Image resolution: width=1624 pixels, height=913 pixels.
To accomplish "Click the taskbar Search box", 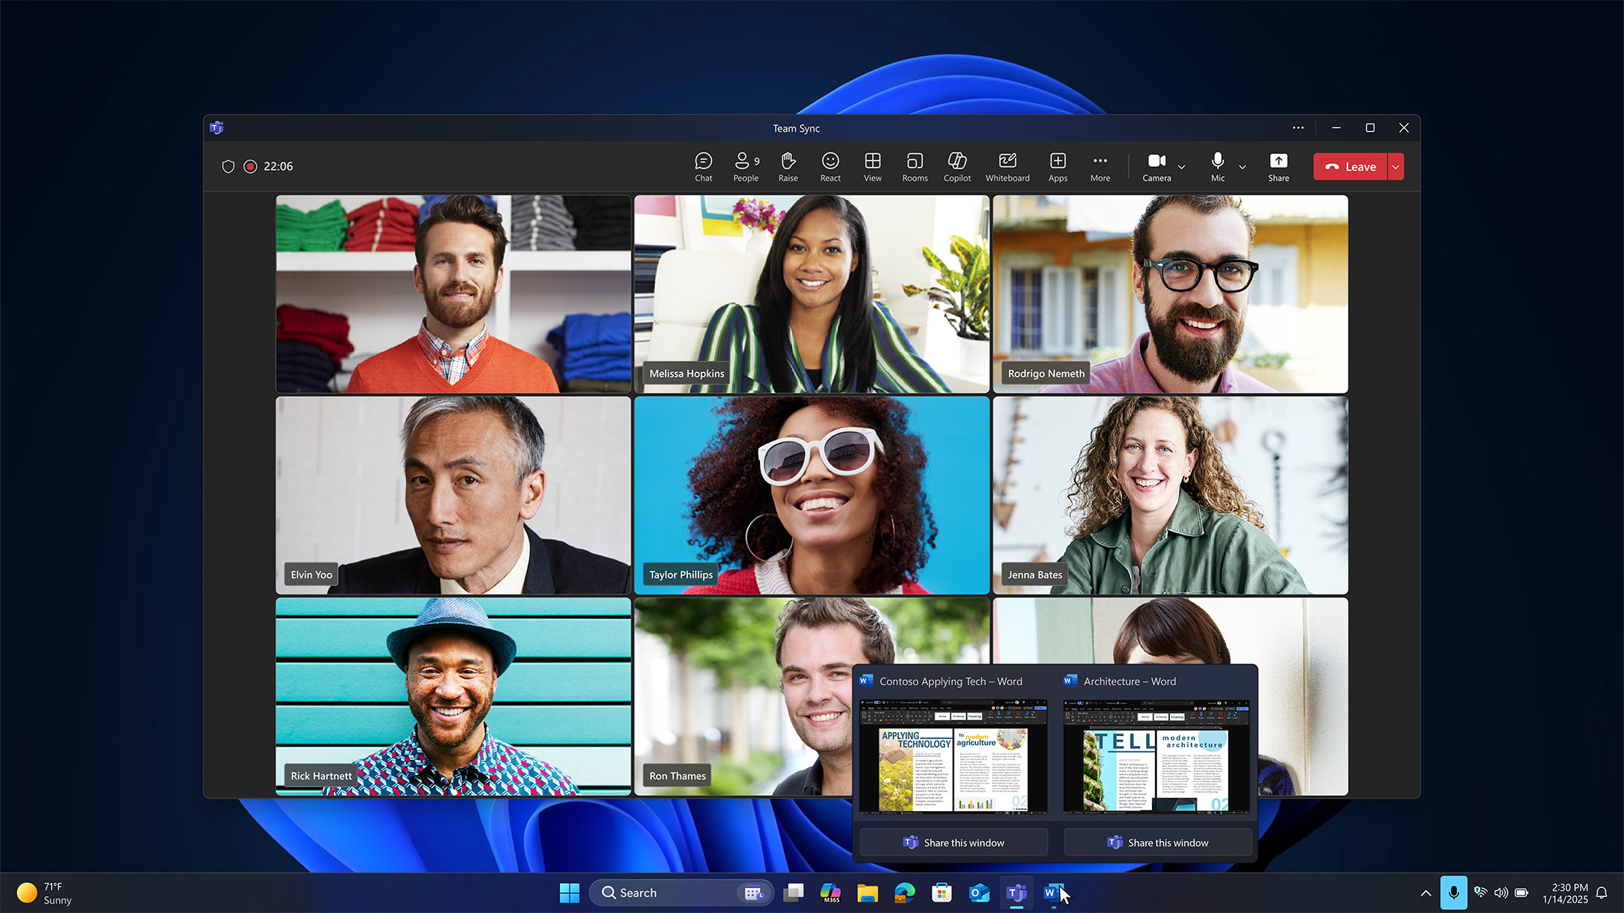I will pos(681,893).
